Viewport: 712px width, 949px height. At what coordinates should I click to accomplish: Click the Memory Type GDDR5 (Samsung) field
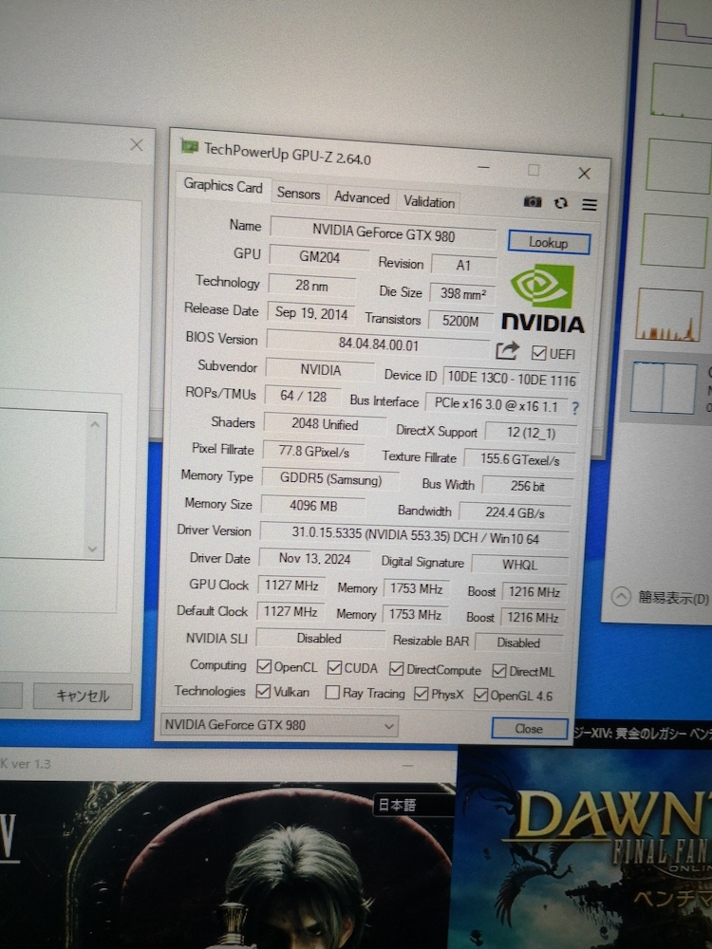330,478
